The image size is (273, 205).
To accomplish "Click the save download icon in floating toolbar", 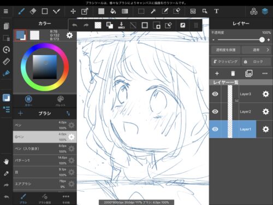I will coord(121,25).
